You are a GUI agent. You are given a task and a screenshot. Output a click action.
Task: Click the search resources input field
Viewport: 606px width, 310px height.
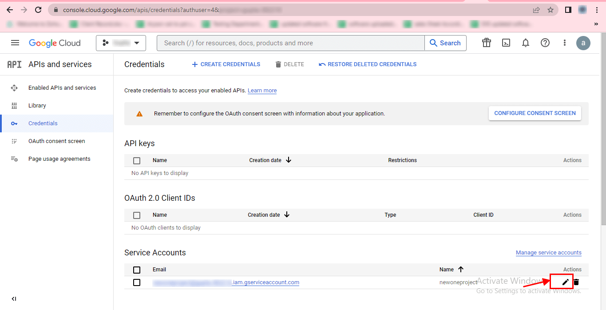coord(291,43)
